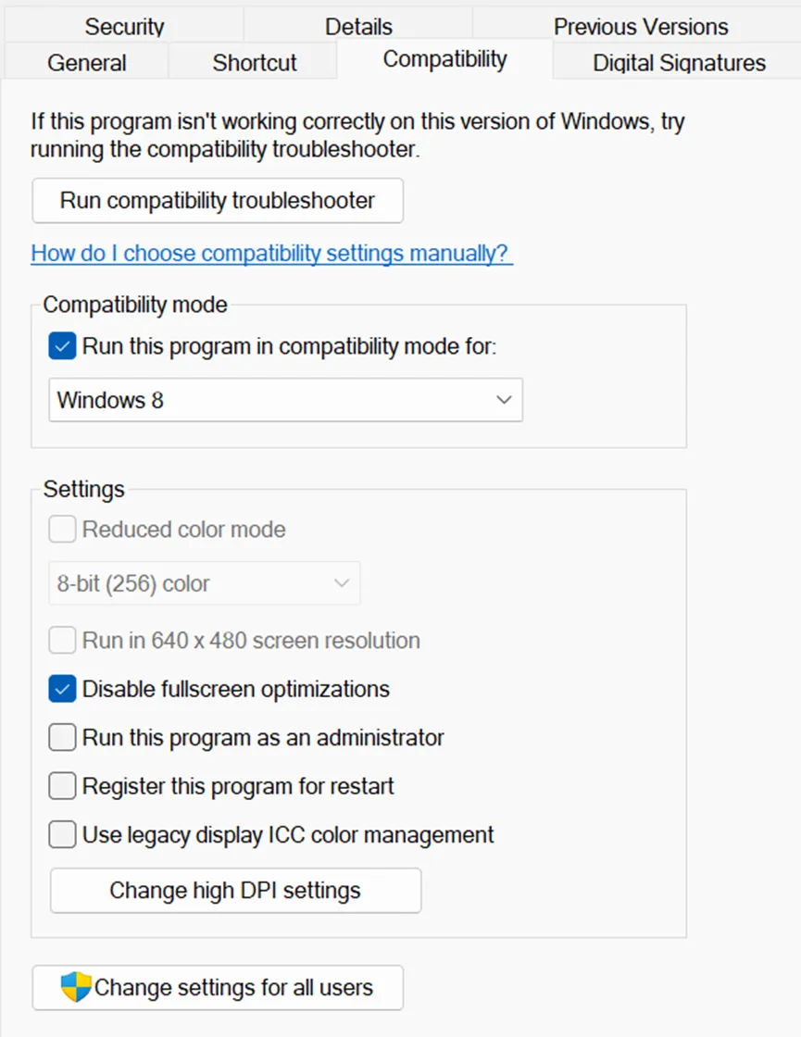Uncheck Disable fullscreen optimizations
Viewport: 801px width, 1037px height.
click(x=62, y=689)
